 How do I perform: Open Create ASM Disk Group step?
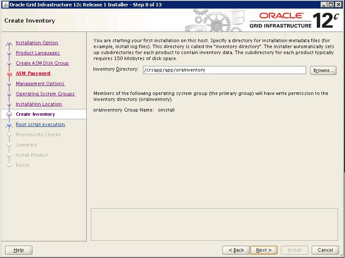[x=42, y=63]
